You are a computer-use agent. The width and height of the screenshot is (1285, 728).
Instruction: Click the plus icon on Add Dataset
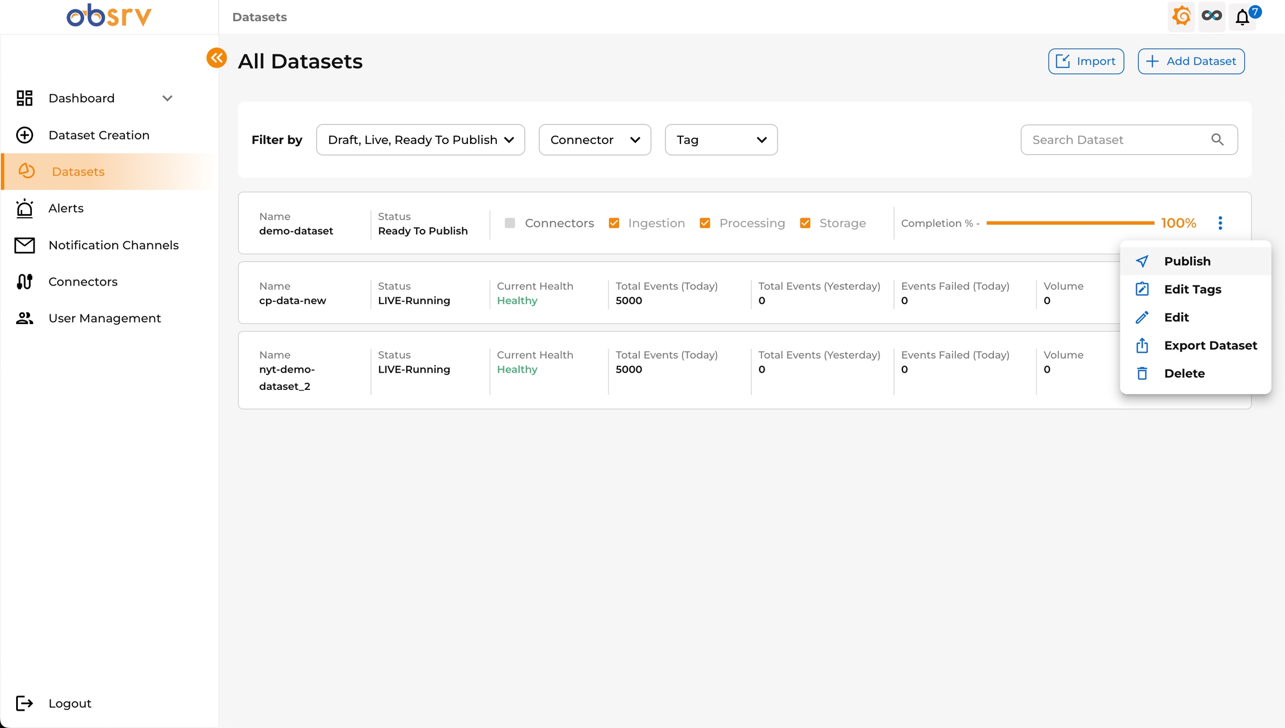coord(1152,61)
